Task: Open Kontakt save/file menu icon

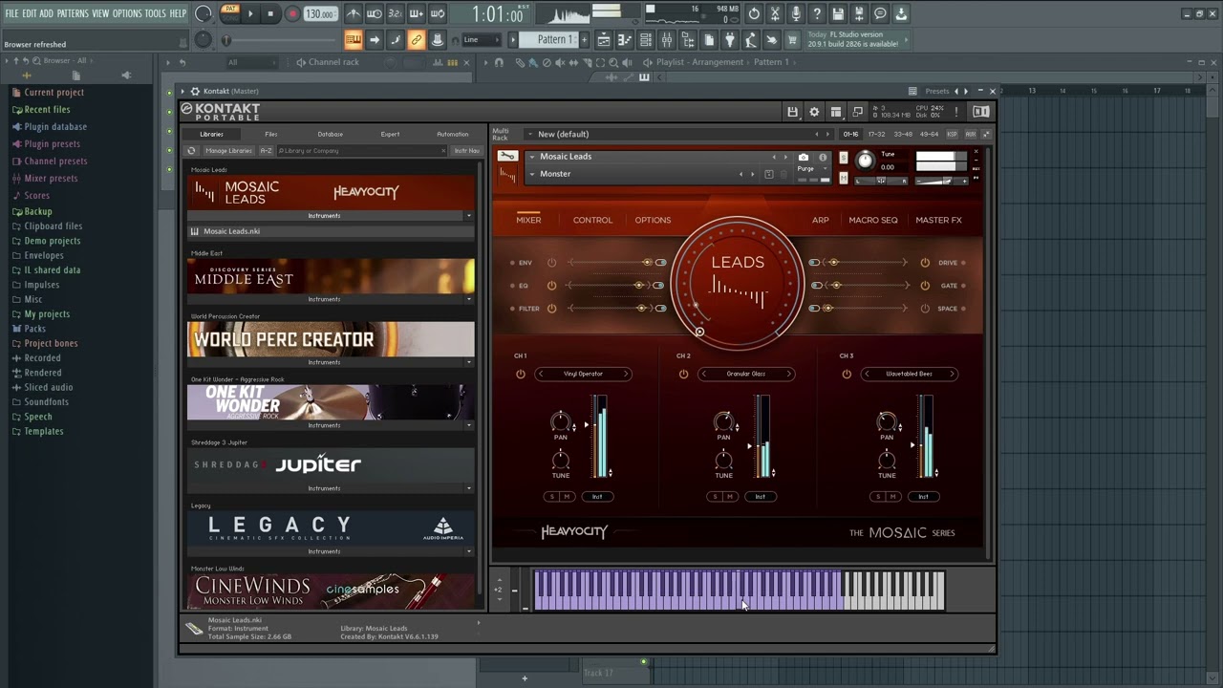Action: click(792, 112)
